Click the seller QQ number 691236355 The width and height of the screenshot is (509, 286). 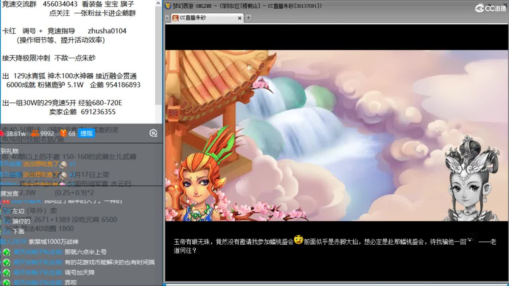(x=98, y=112)
